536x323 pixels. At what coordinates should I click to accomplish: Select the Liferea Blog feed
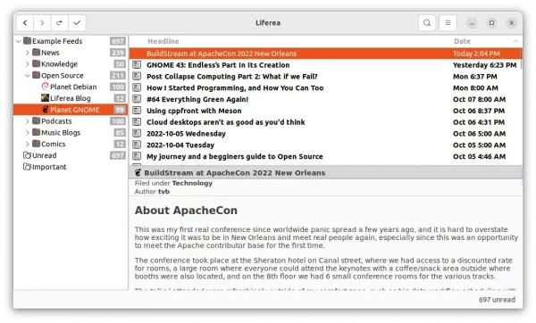point(70,98)
